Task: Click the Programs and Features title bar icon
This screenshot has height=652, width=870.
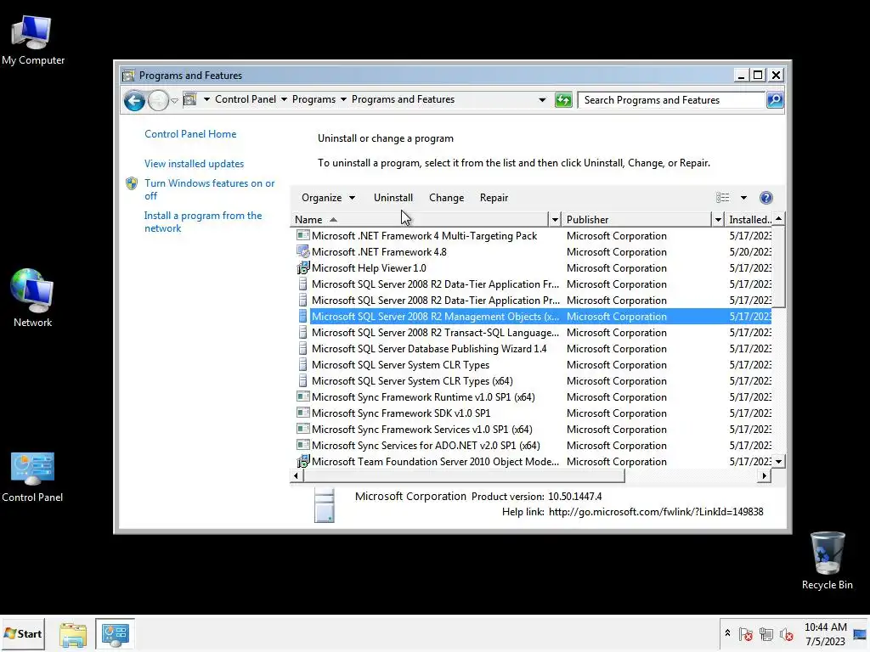Action: [129, 76]
